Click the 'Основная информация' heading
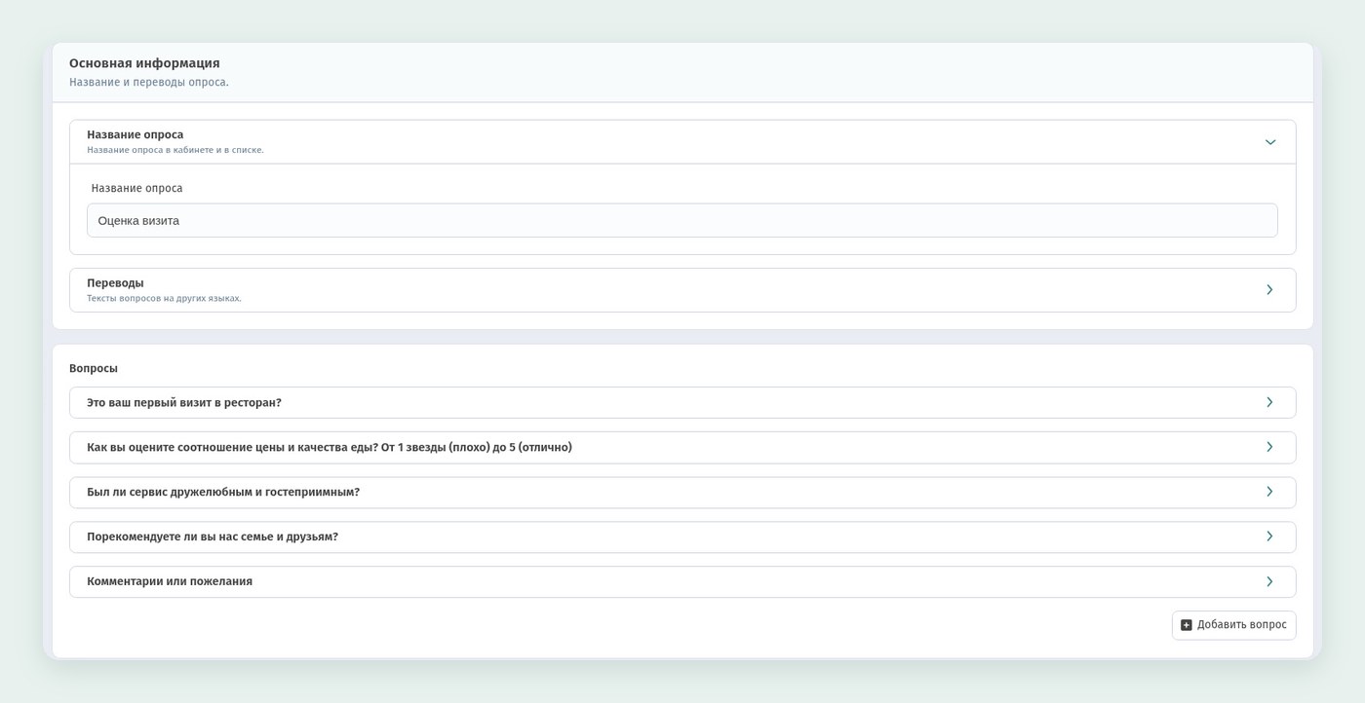 [144, 63]
